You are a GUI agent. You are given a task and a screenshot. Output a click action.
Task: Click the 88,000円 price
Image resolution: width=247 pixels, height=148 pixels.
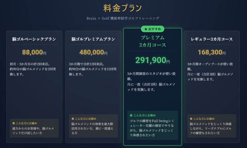click(x=34, y=52)
